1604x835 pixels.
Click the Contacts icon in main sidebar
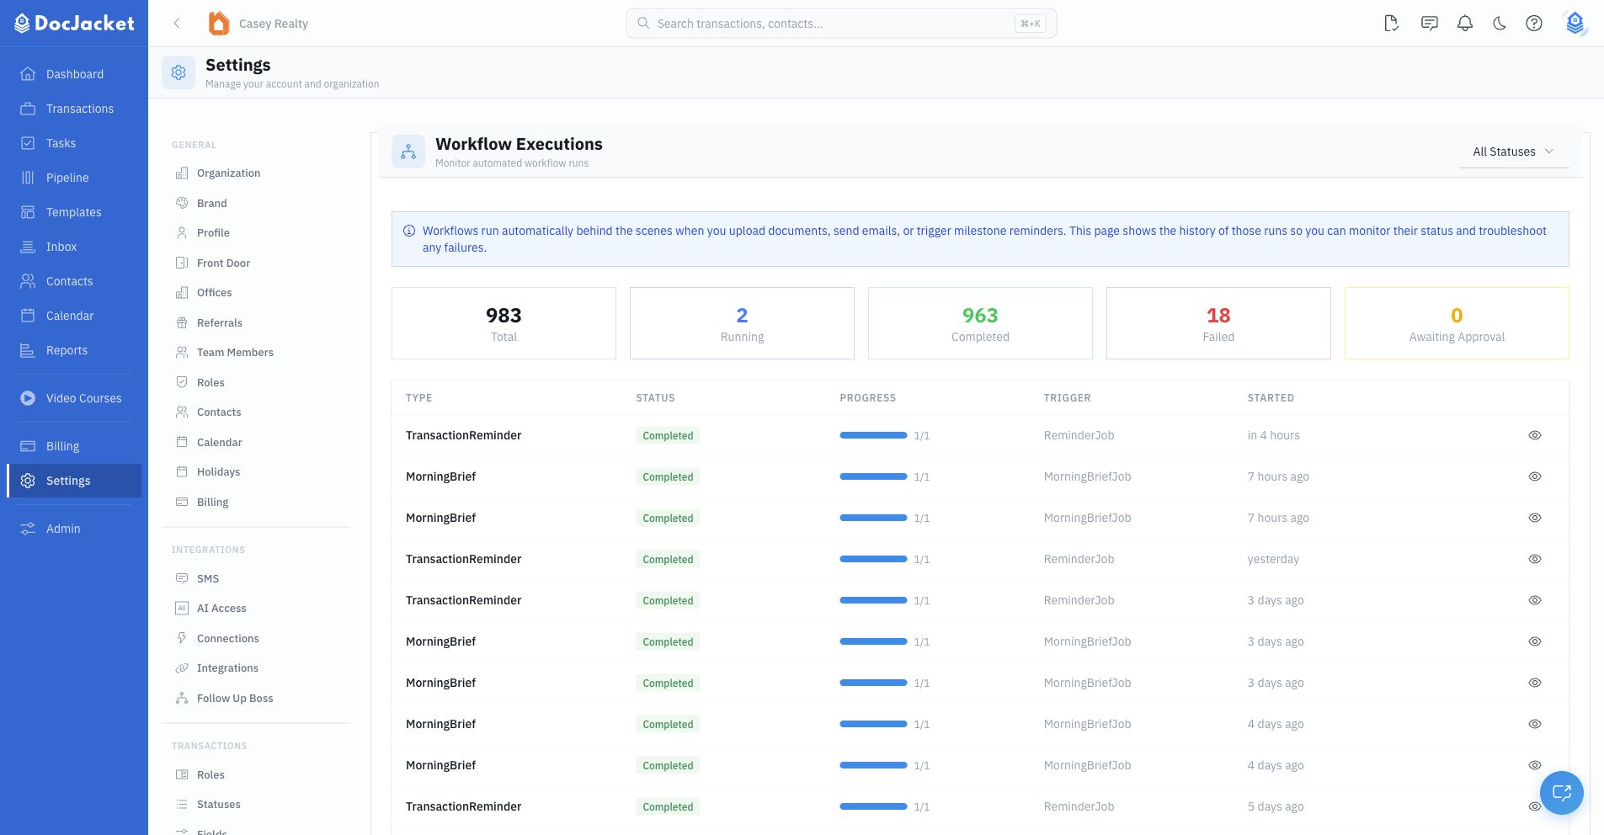(x=28, y=281)
